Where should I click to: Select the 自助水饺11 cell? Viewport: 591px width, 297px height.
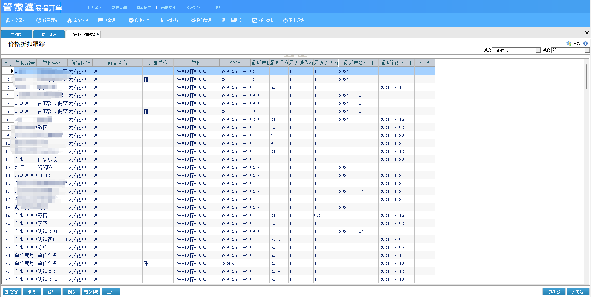[52, 159]
